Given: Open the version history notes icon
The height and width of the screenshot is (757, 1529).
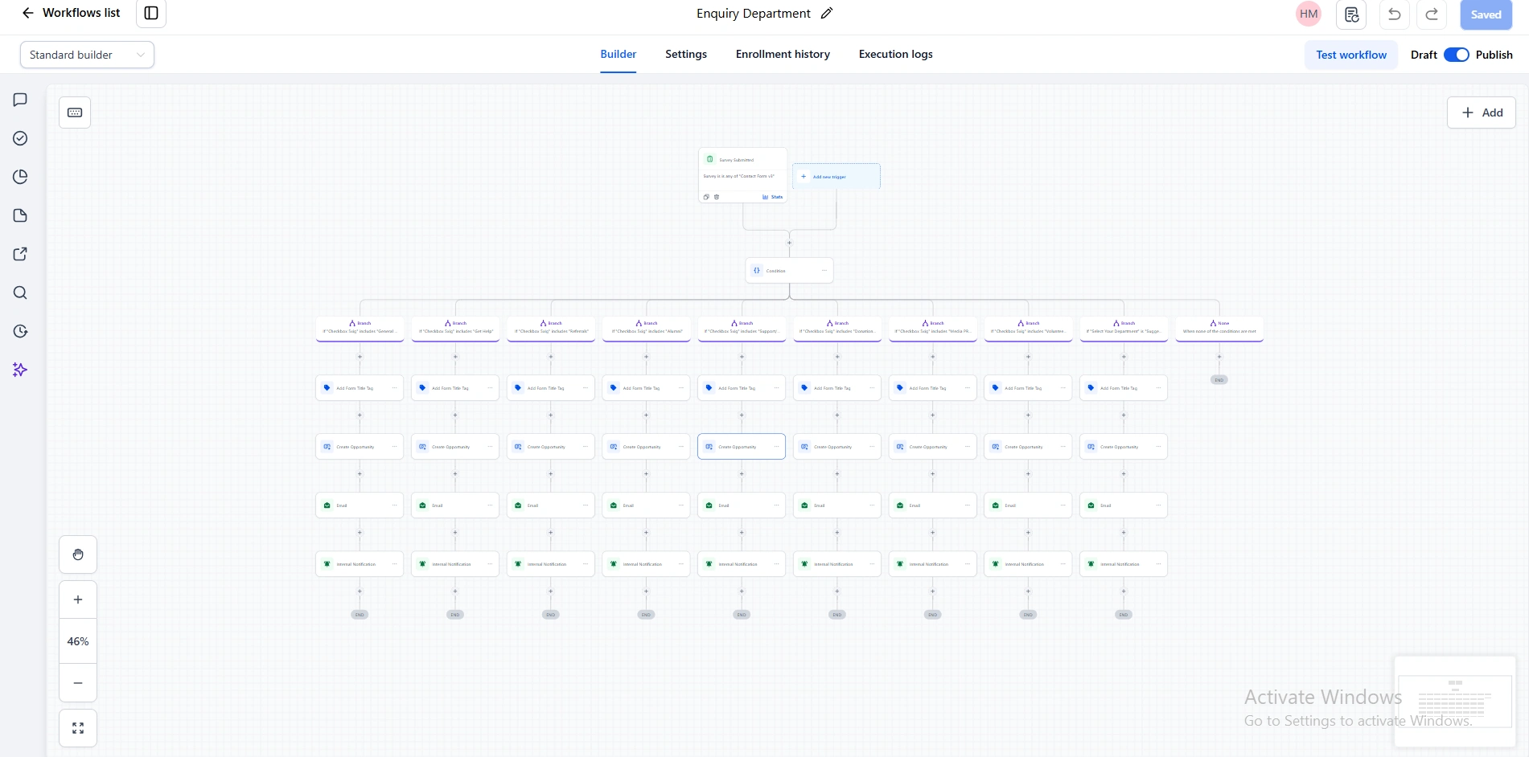Looking at the screenshot, I should (1351, 14).
